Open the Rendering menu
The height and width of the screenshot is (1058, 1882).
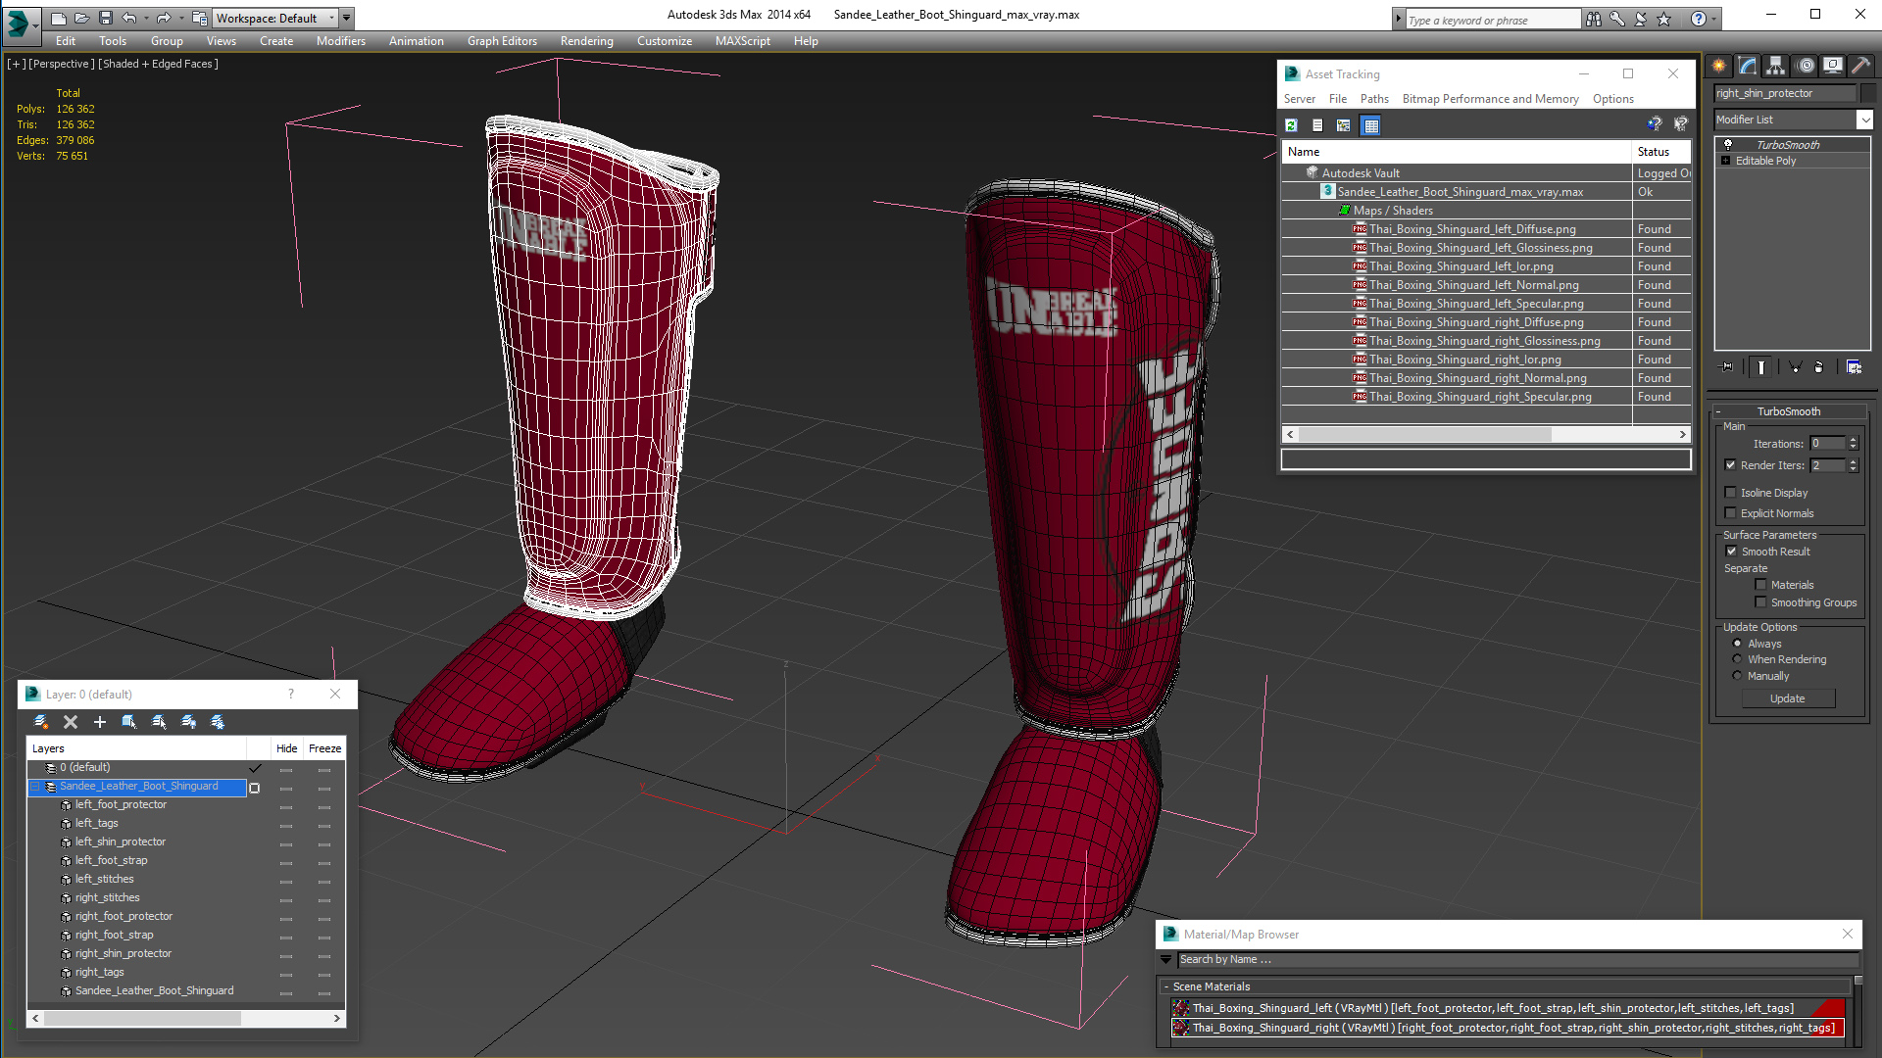(586, 41)
